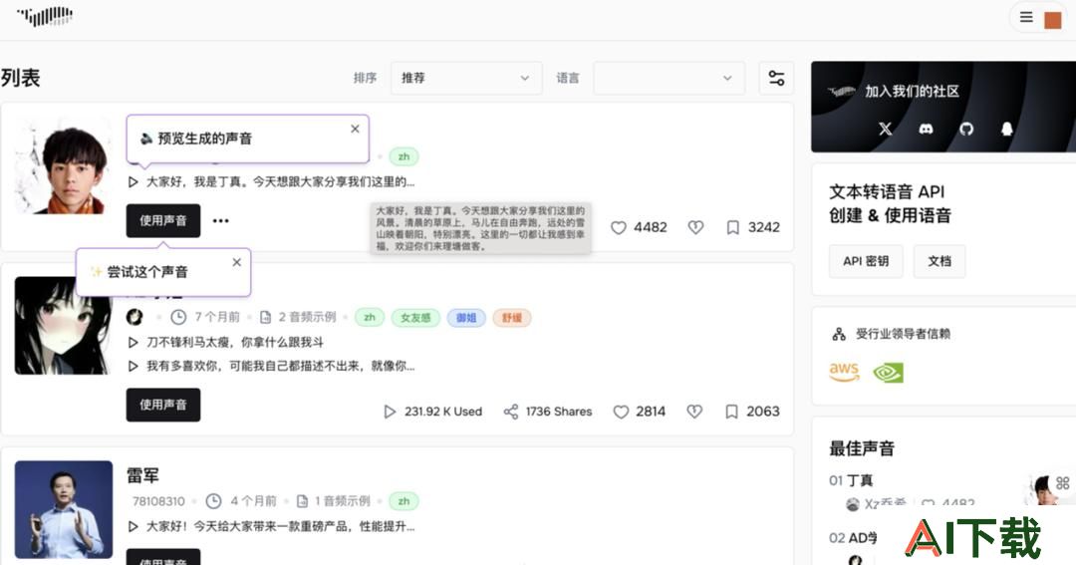
Task: Click the 2 音频示例 label
Action: [x=307, y=317]
